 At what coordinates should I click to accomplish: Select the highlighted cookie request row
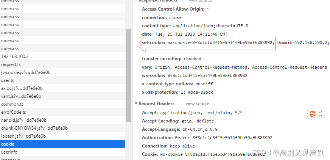(62, 144)
